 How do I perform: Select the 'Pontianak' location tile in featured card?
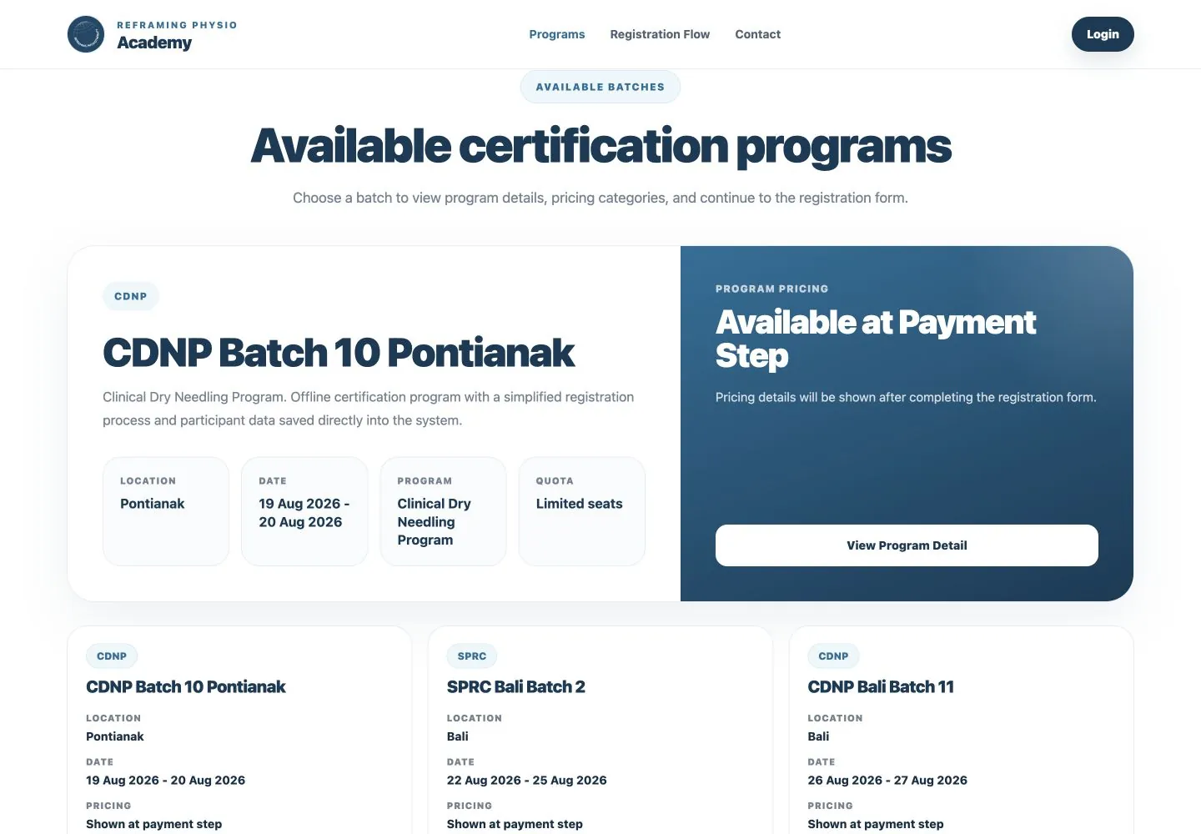pos(166,511)
